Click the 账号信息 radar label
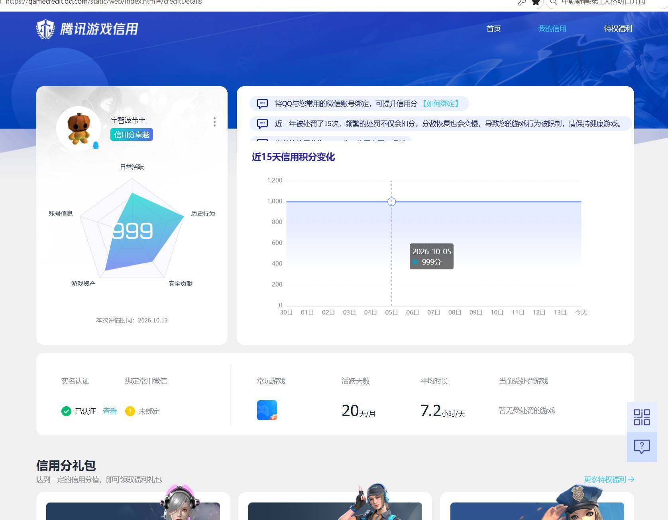The image size is (668, 520). click(61, 214)
